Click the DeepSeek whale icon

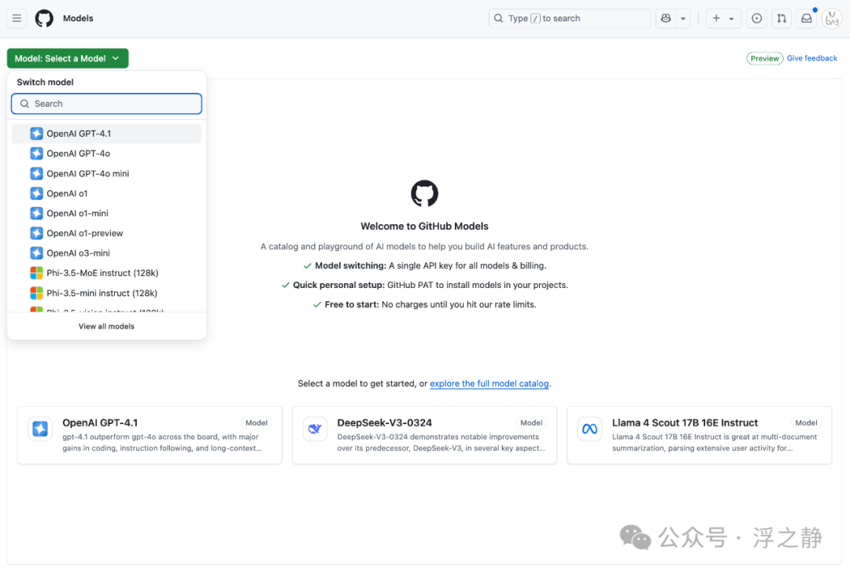315,429
